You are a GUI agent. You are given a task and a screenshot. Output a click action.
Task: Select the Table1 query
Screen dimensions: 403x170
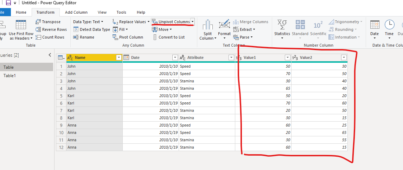(26, 75)
